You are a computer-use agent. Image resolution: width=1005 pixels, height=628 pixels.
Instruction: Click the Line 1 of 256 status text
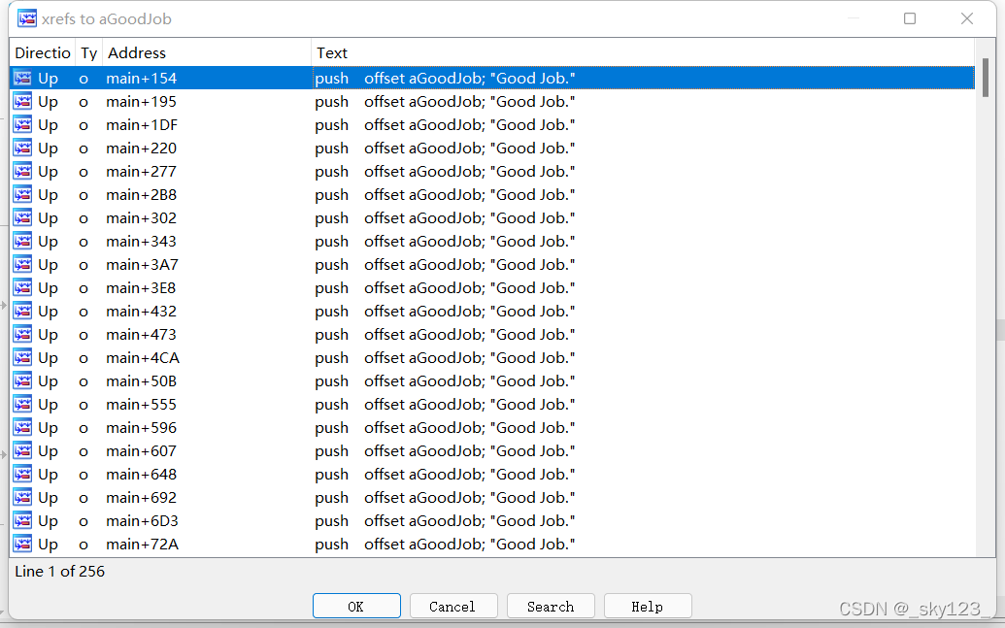click(59, 571)
